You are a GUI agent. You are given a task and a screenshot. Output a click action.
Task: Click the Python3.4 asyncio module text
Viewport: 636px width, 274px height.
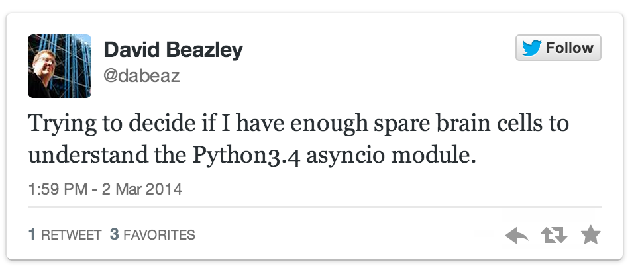334,156
